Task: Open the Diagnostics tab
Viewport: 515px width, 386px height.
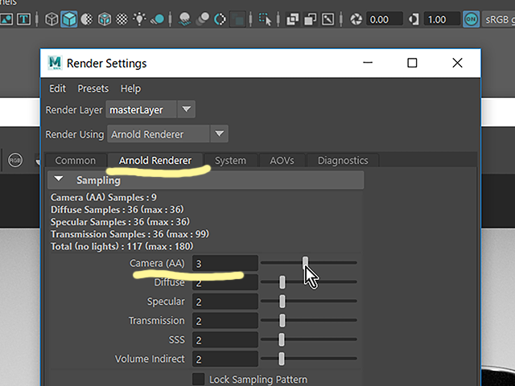Action: 343,161
